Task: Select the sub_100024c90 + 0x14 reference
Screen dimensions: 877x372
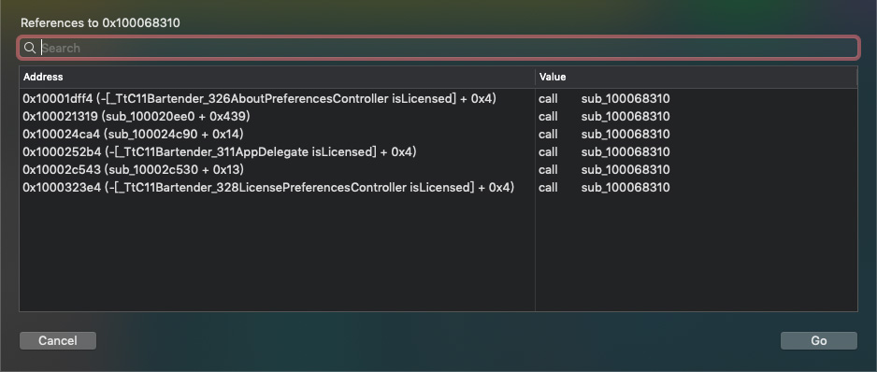Action: (x=438, y=135)
